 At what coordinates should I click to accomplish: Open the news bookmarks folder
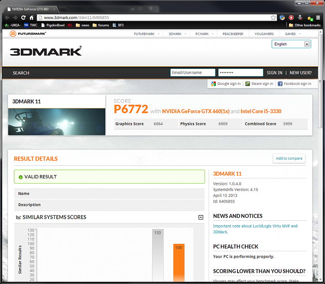click(x=82, y=25)
